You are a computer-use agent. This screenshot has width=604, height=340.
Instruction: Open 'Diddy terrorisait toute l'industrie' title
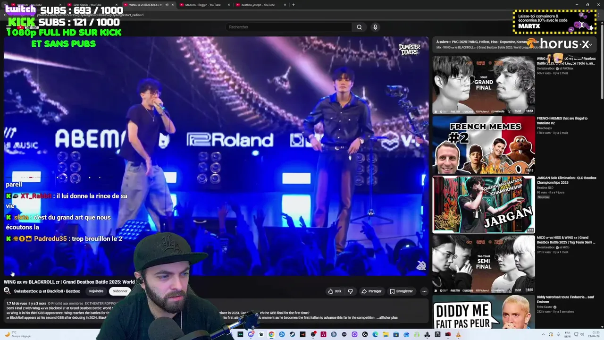click(565, 299)
